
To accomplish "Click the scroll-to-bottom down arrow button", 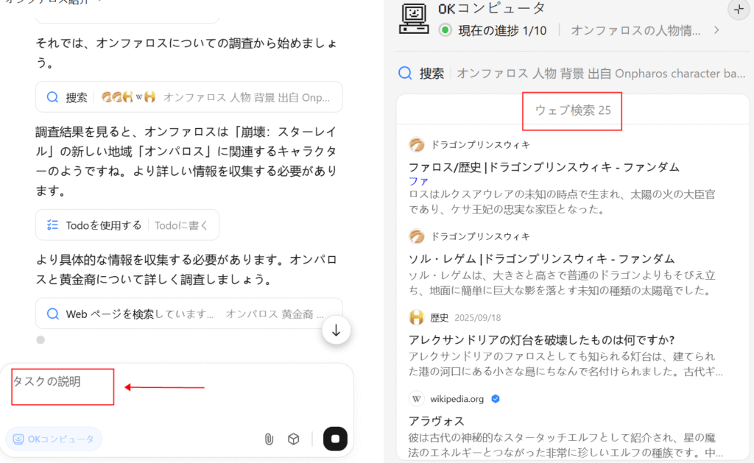I will tap(336, 331).
